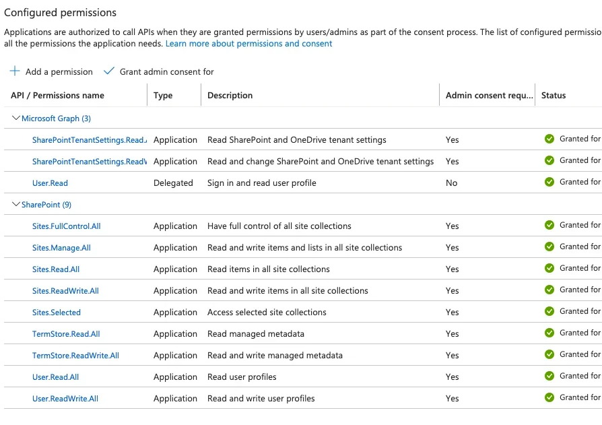The image size is (602, 425).
Task: Click the plus icon for Add a permission
Action: tap(15, 71)
